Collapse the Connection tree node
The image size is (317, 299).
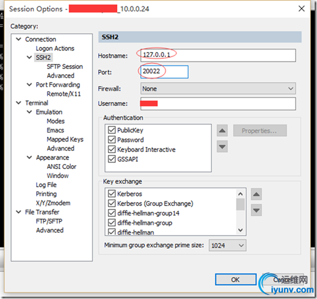(x=19, y=39)
